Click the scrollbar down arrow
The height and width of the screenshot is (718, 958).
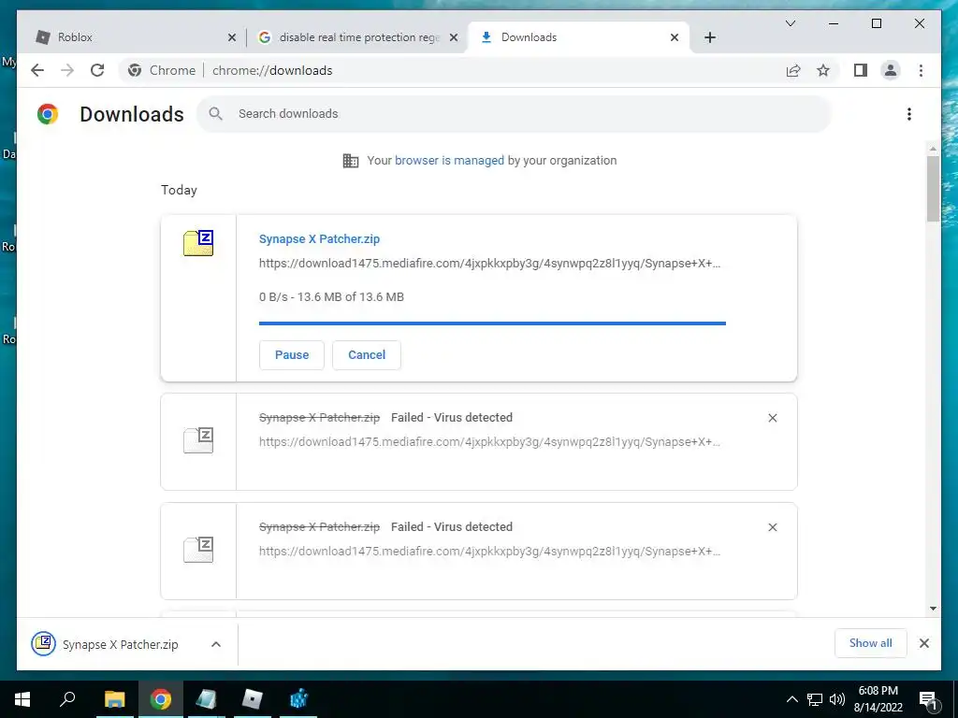click(x=933, y=608)
